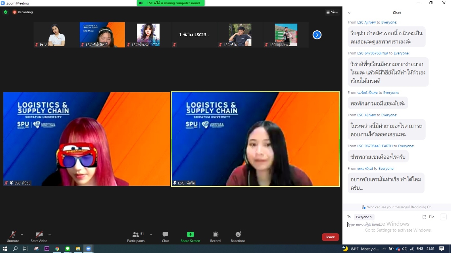Open the View layout menu

[x=332, y=12]
